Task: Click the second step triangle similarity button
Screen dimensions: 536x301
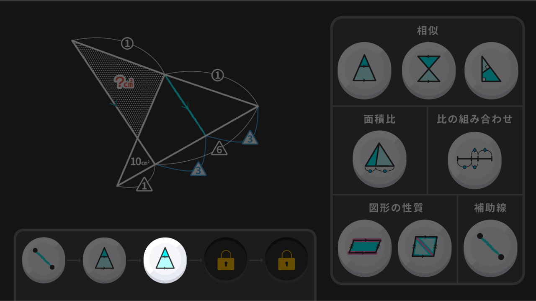Action: (104, 259)
